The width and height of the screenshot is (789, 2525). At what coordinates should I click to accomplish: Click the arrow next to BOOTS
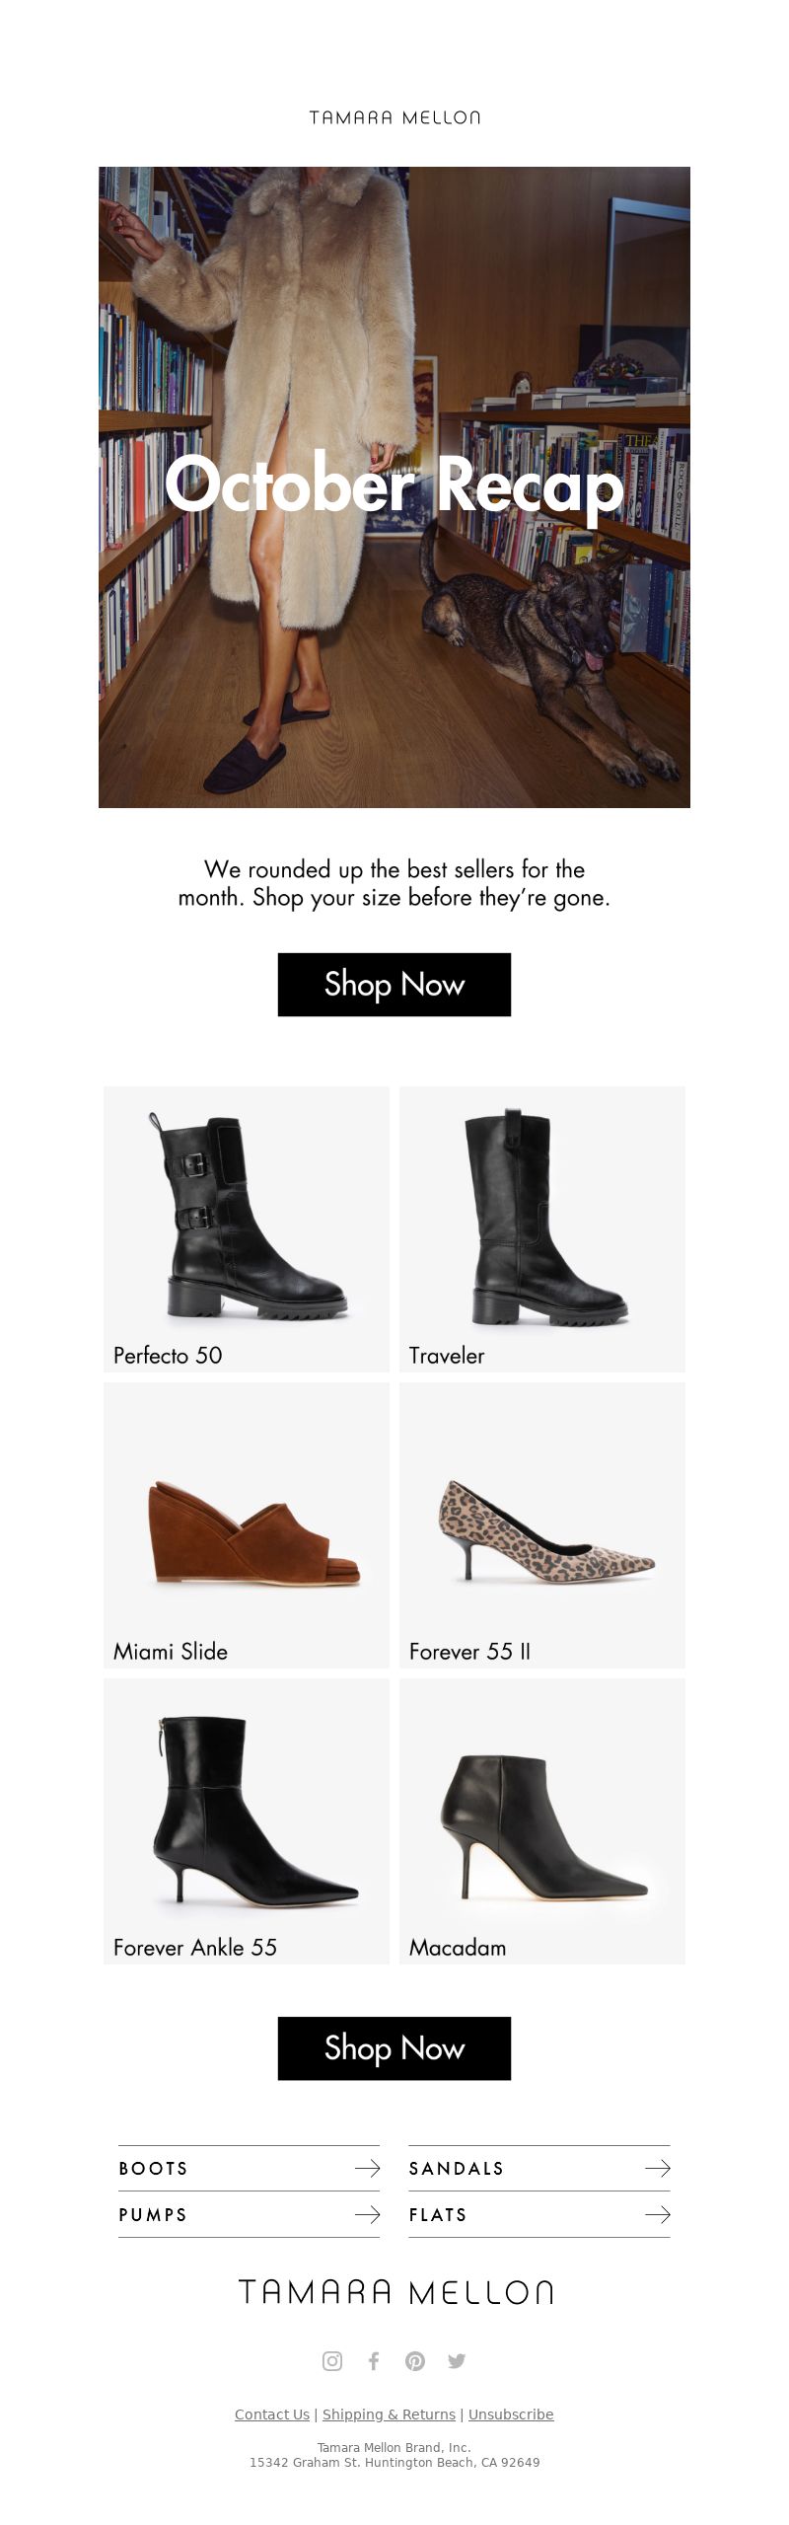point(367,2168)
